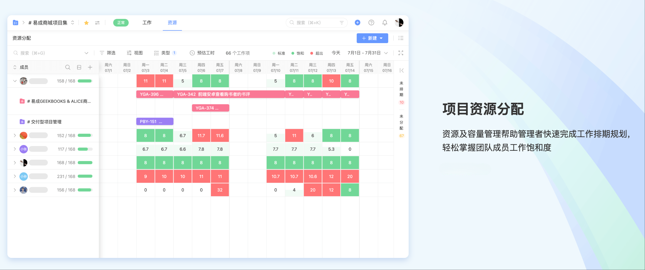
Task: Click the member search magnifier icon
Action: coord(68,67)
